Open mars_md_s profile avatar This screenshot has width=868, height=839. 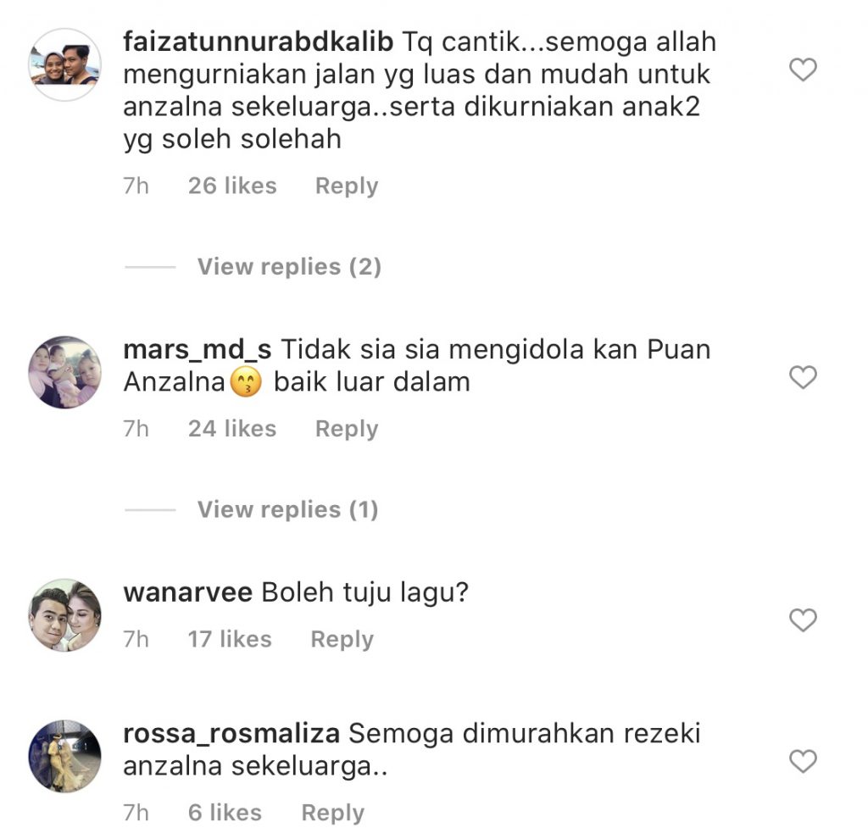pos(64,372)
